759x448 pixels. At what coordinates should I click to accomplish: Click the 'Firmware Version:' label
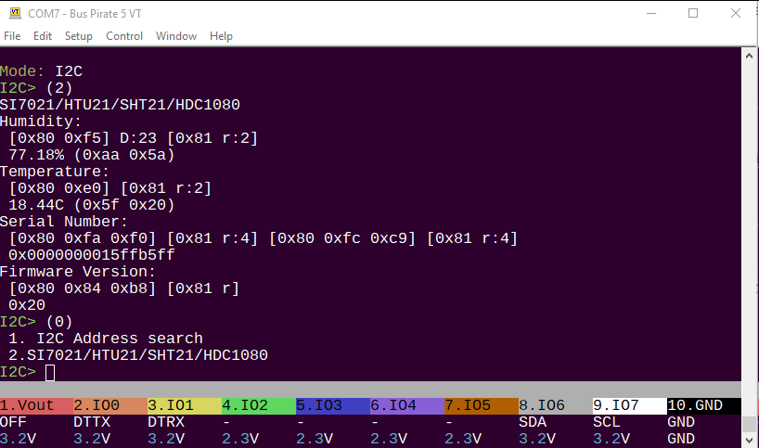(77, 272)
